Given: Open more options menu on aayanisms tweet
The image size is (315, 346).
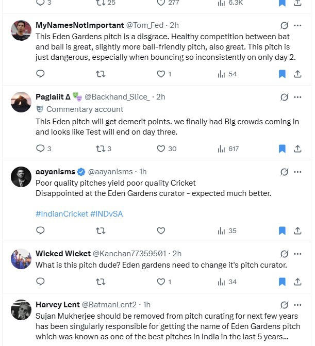Looking at the screenshot, I should click(x=297, y=172).
